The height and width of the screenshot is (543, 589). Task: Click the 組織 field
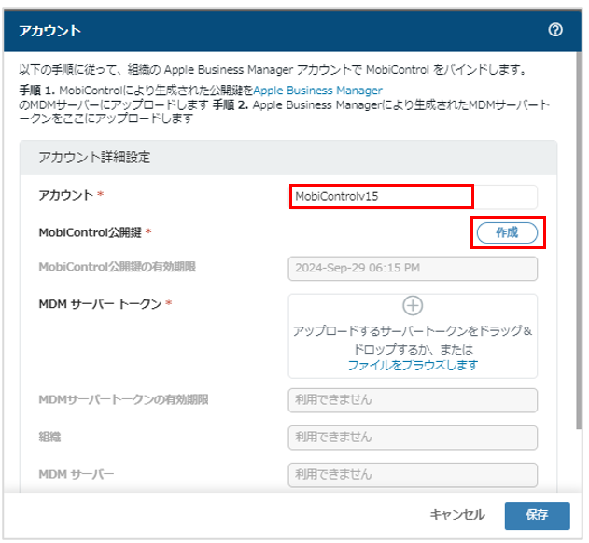(x=413, y=437)
